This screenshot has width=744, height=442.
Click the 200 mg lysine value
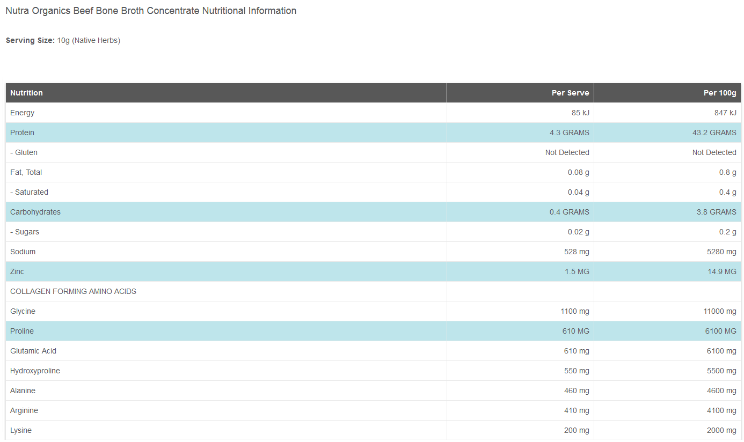(577, 430)
